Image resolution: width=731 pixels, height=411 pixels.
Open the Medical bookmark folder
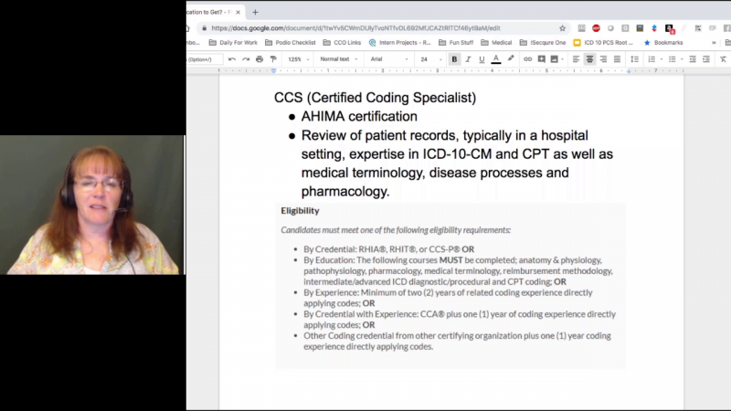point(496,42)
